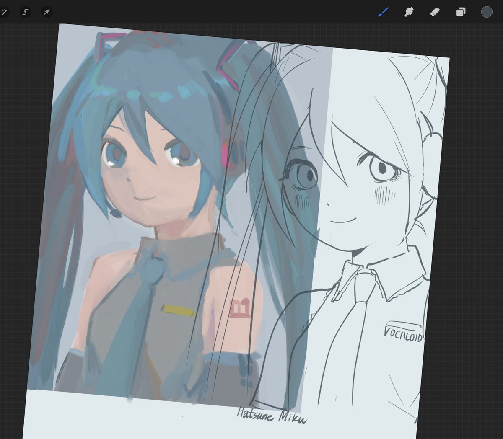Open the active color picker circle
The width and height of the screenshot is (503, 439).
pos(487,12)
